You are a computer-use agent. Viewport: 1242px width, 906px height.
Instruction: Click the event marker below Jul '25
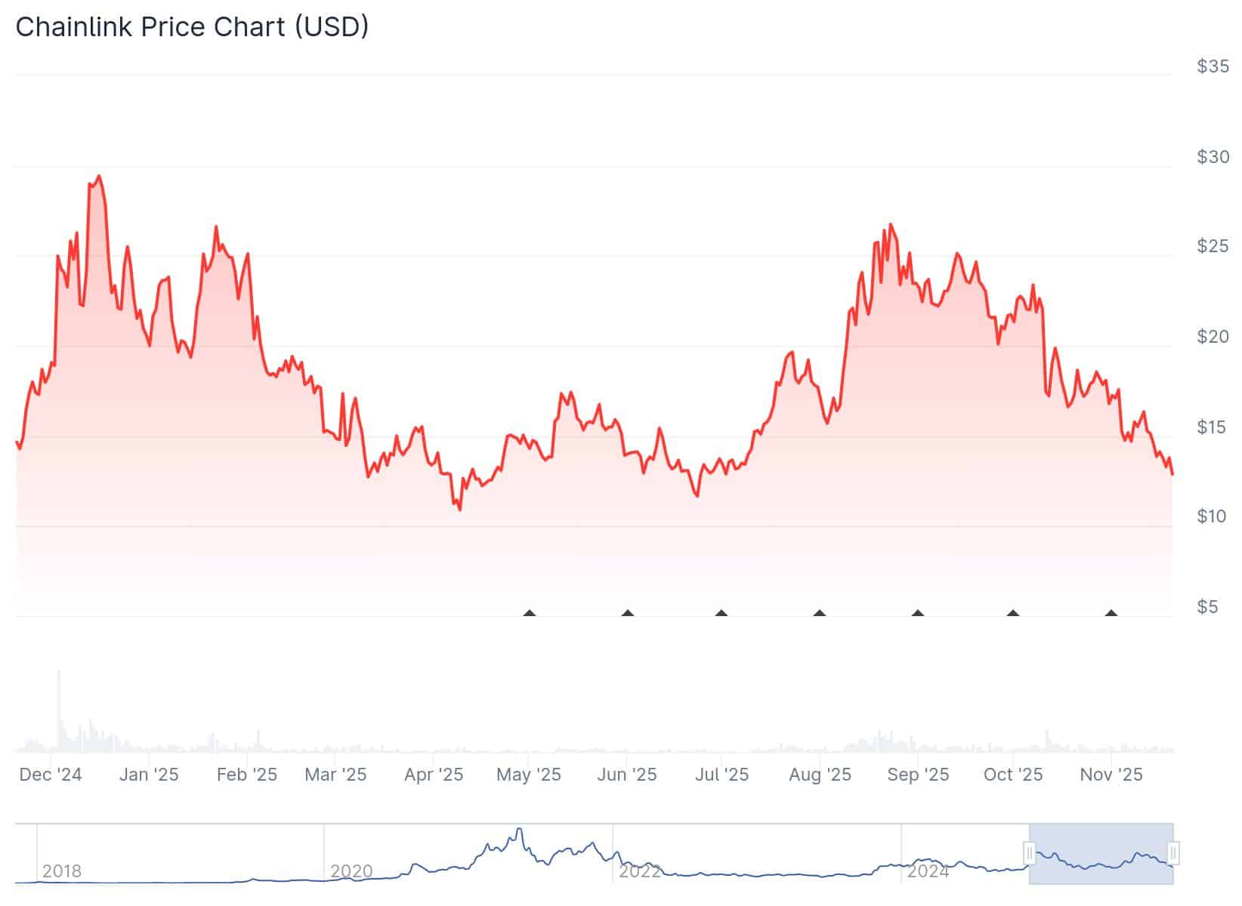coord(722,614)
